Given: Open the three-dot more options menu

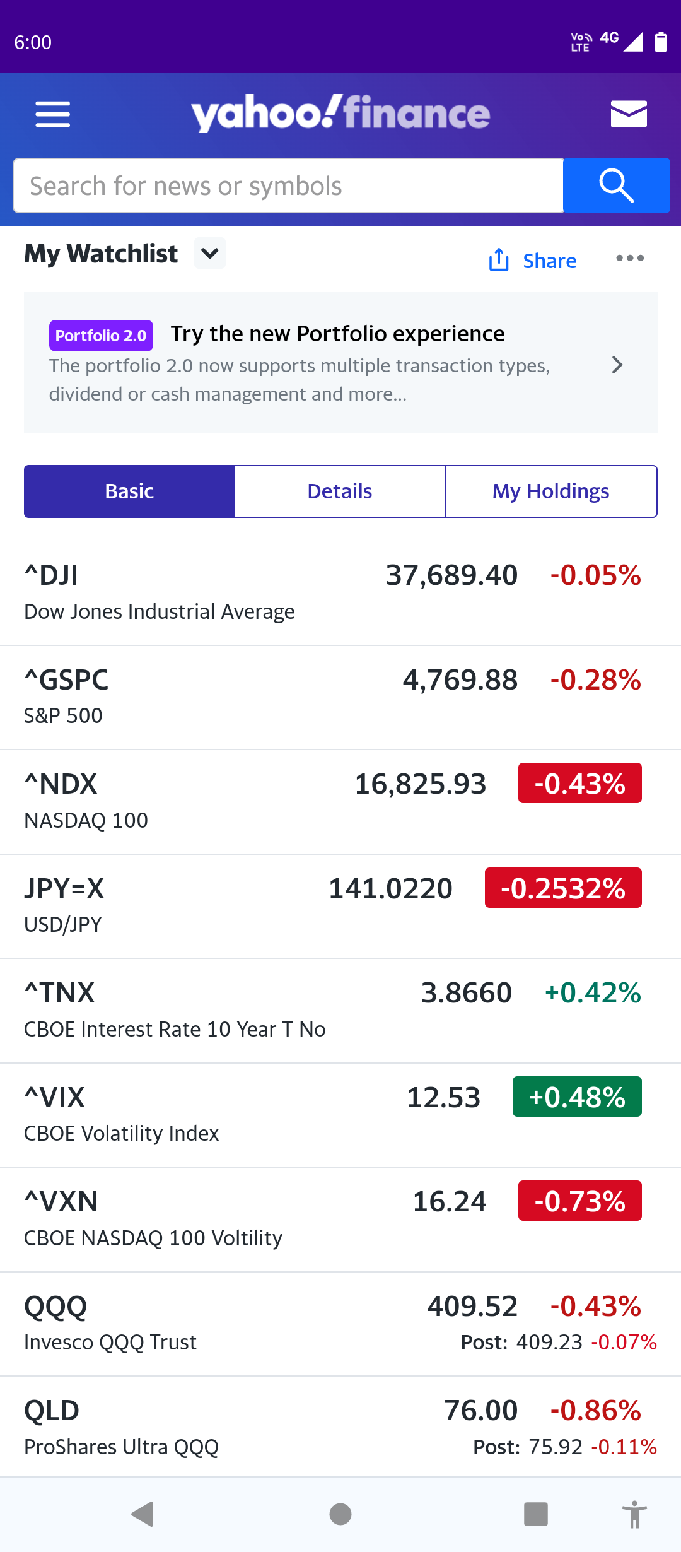Looking at the screenshot, I should 630,258.
